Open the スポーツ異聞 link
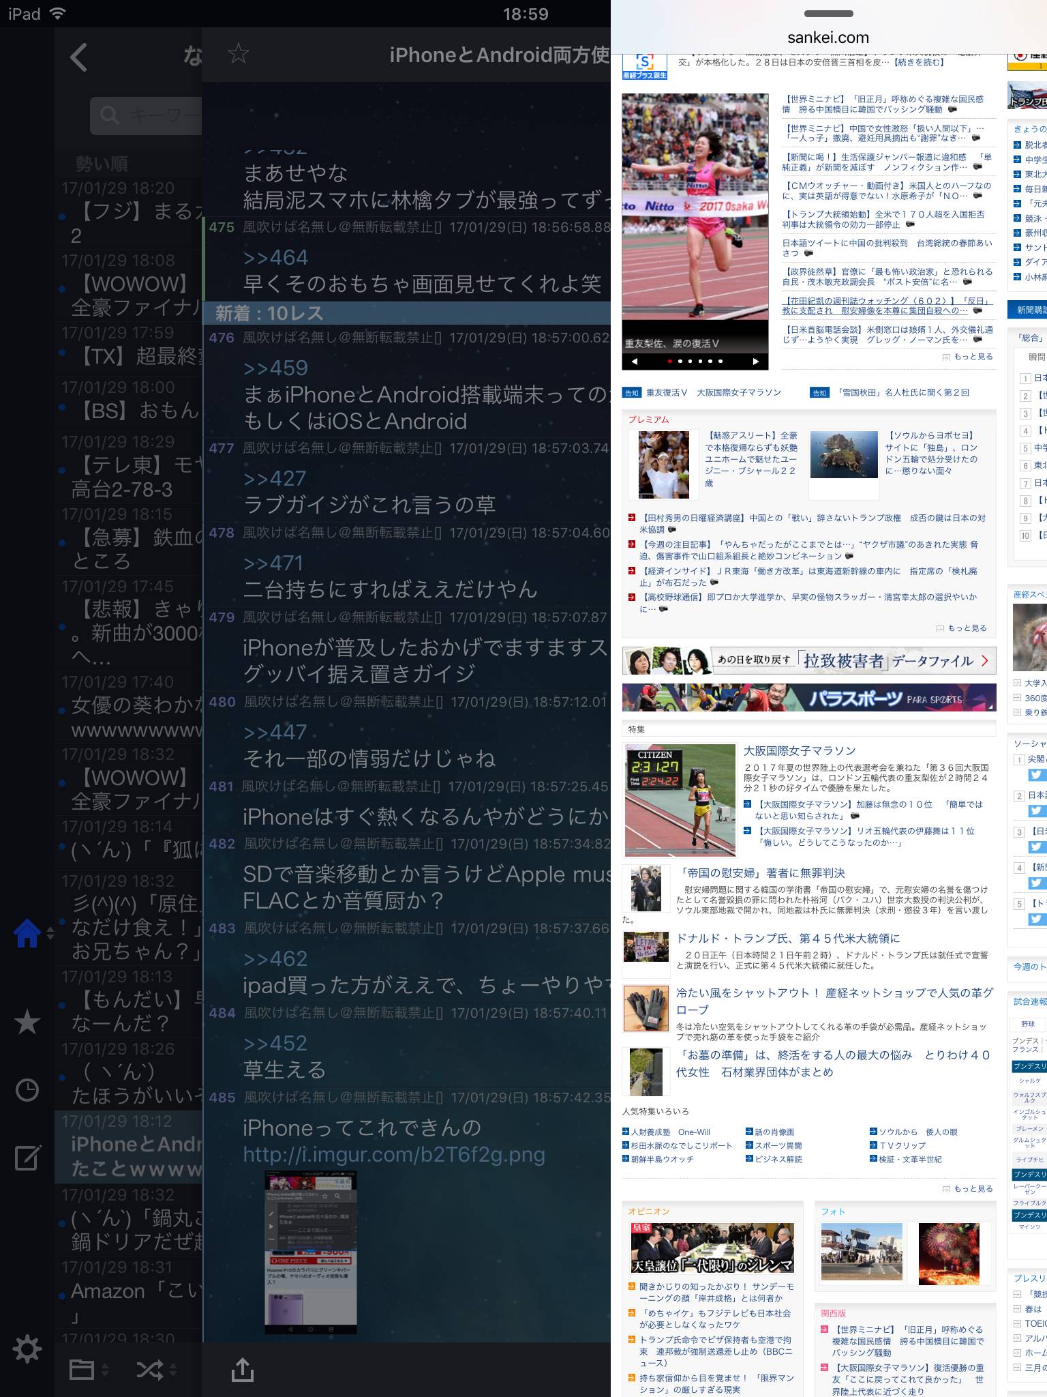 (x=778, y=1146)
